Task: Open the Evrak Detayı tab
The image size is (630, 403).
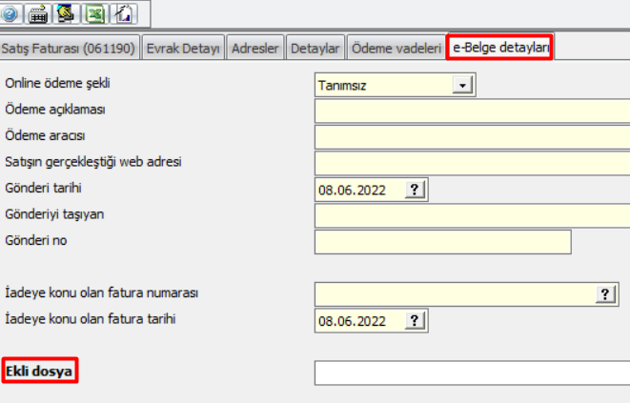Action: tap(184, 48)
